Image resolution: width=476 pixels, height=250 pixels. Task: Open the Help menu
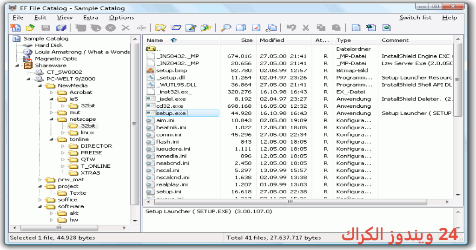450,18
